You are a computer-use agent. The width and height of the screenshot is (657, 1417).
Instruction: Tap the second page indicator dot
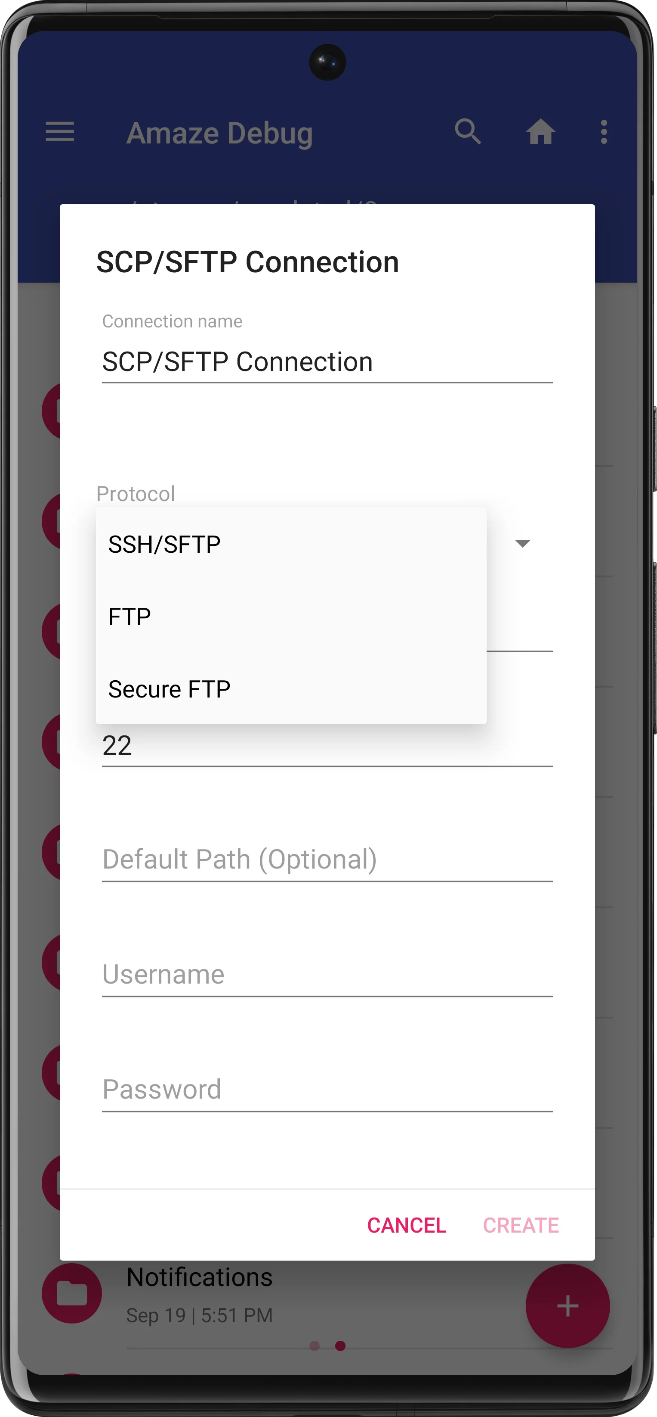341,1345
